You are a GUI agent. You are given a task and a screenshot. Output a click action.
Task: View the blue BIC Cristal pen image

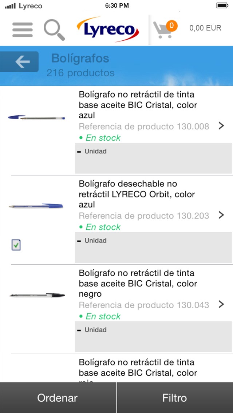[x=36, y=117]
